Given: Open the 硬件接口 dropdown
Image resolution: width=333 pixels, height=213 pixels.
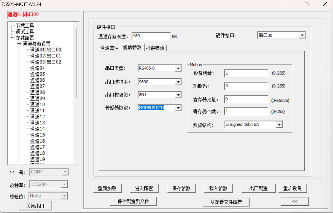Looking at the screenshot, I should click(x=302, y=35).
